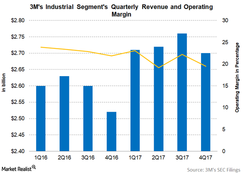Click the 1Q16 revenue bar
The height and width of the screenshot is (173, 243).
[x=41, y=118]
